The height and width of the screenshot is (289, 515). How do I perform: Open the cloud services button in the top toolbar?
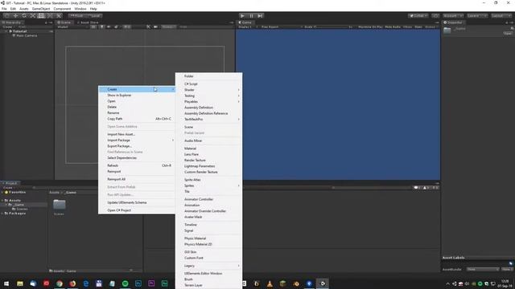pyautogui.click(x=435, y=16)
